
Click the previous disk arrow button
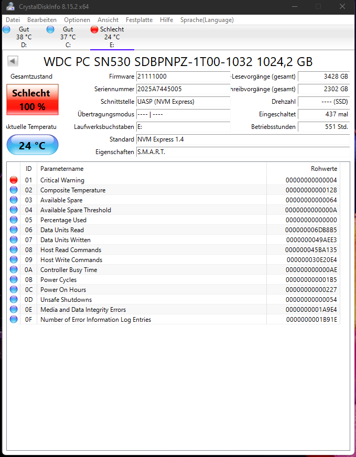(13, 61)
